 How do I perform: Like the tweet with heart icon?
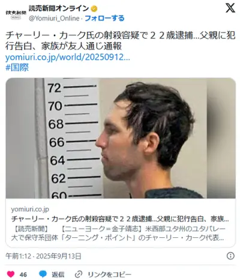[11, 274]
